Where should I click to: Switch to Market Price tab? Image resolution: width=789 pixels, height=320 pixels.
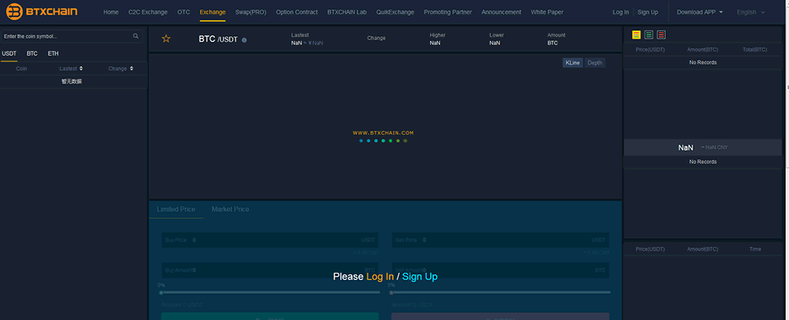[x=230, y=209]
